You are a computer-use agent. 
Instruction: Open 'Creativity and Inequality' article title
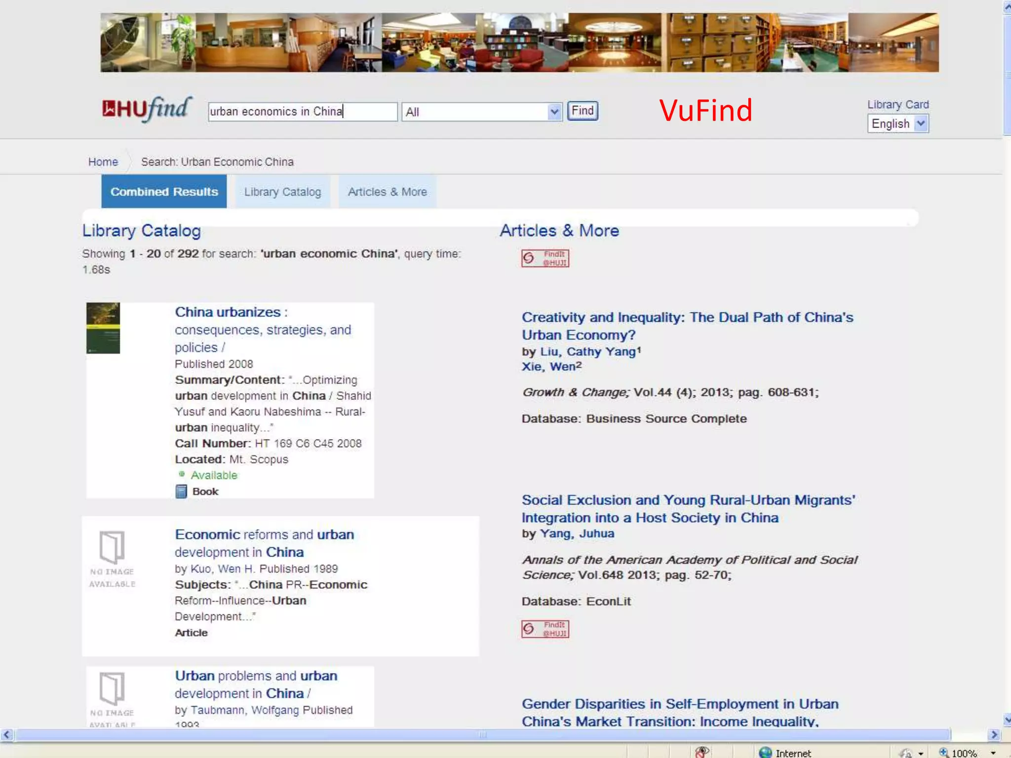(x=688, y=326)
